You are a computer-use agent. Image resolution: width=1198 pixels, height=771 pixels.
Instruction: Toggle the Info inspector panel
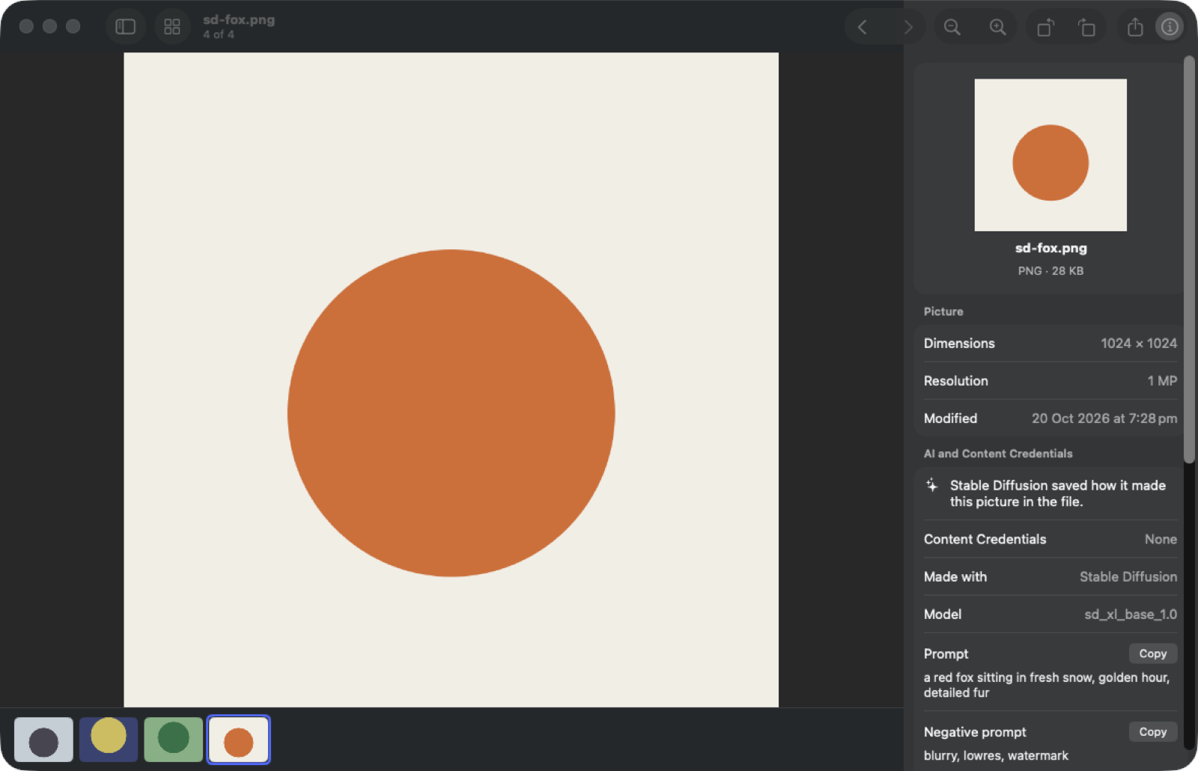tap(1170, 27)
